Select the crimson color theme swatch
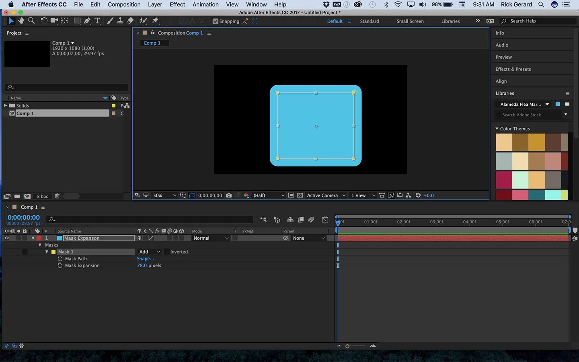 [504, 180]
